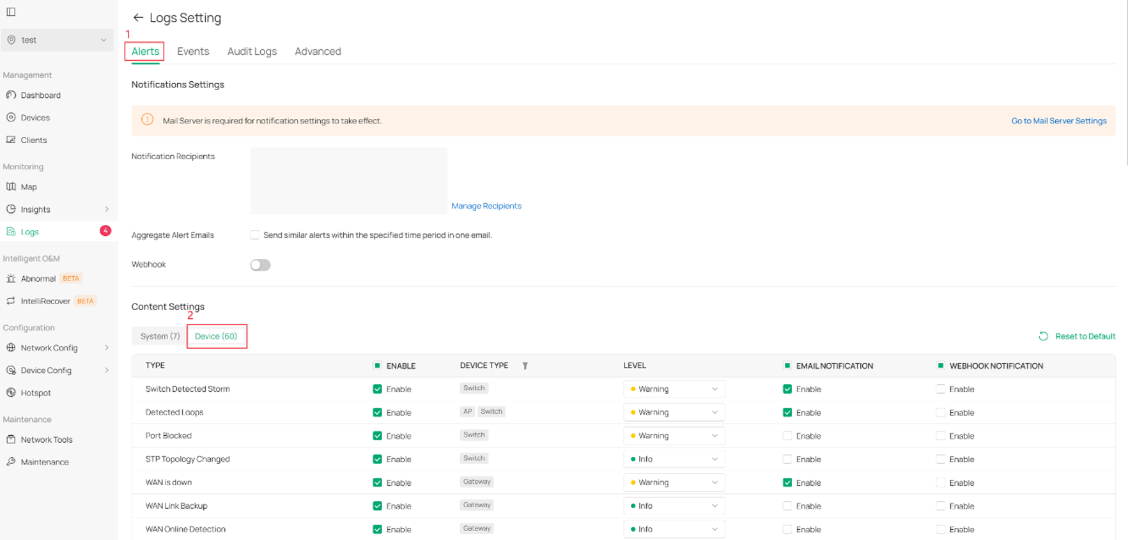The width and height of the screenshot is (1128, 540).
Task: Check the Aggregate Alert Emails checkbox
Action: (x=255, y=235)
